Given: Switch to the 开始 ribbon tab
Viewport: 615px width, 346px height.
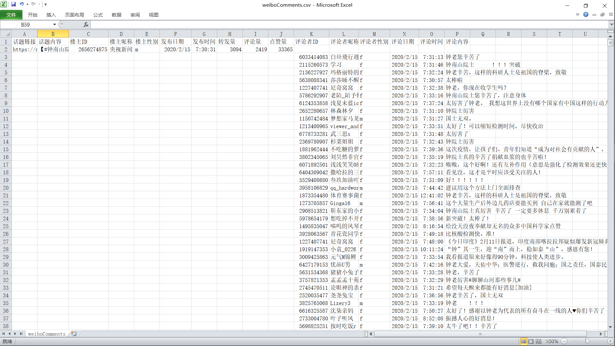Looking at the screenshot, I should [x=32, y=15].
